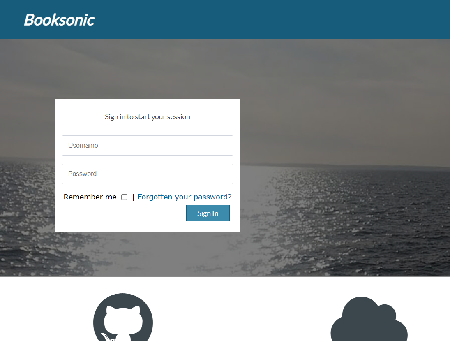Click the Booksonic logo in header
450x341 pixels.
point(60,20)
